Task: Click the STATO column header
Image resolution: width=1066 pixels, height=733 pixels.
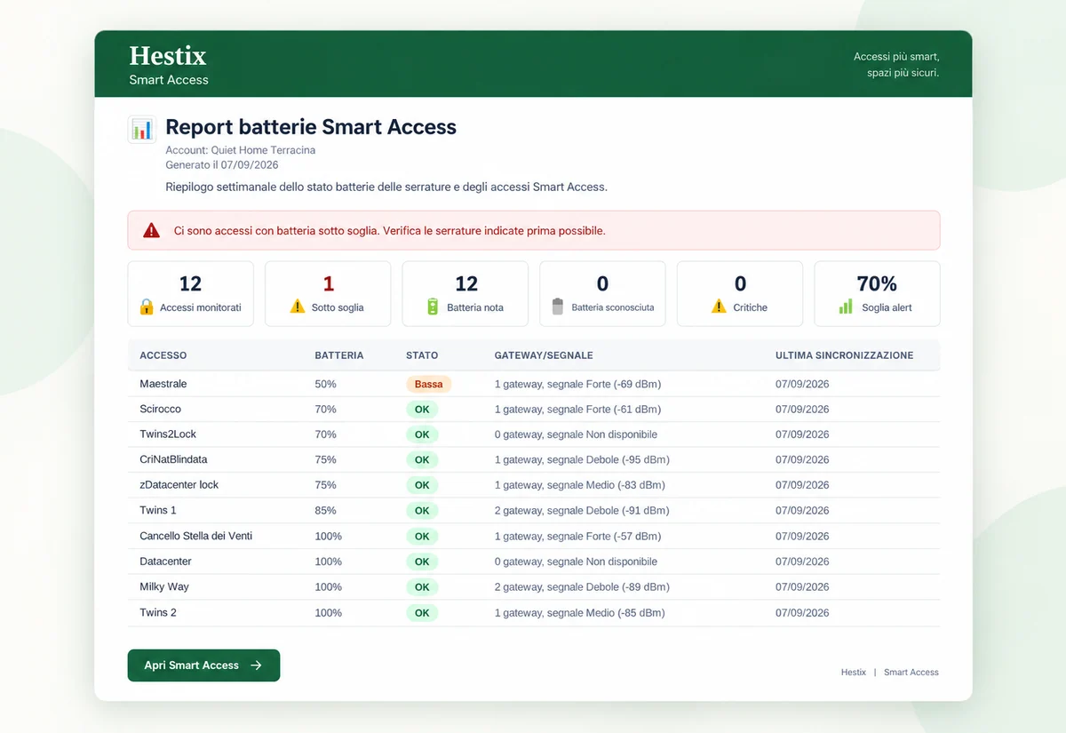Action: pyautogui.click(x=422, y=355)
